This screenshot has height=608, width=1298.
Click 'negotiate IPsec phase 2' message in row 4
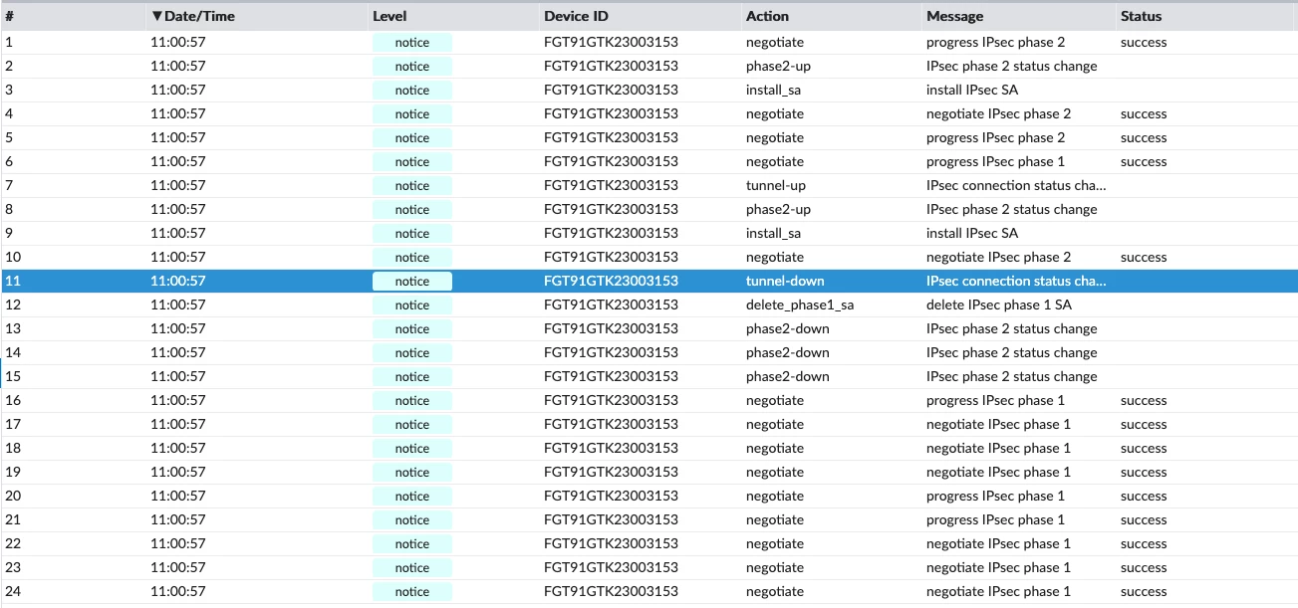(x=998, y=113)
